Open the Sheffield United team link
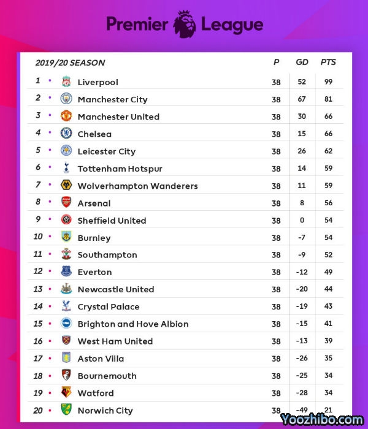This screenshot has height=429, width=368. tap(112, 221)
